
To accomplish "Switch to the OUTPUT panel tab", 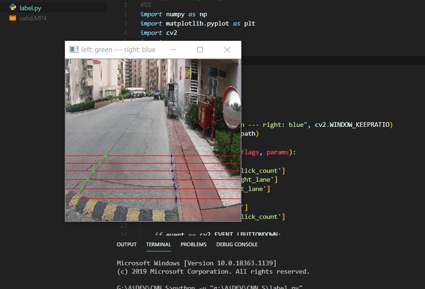I will (x=127, y=244).
